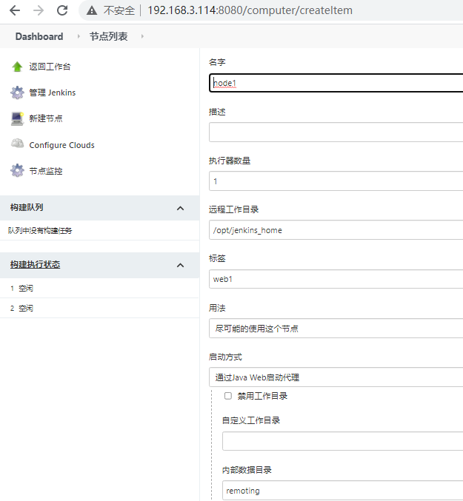Click the new node computer icon

[x=17, y=118]
